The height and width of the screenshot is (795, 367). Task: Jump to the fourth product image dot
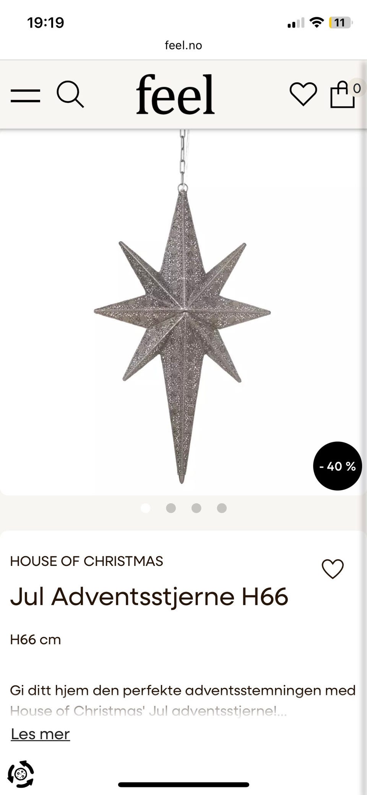pyautogui.click(x=222, y=508)
